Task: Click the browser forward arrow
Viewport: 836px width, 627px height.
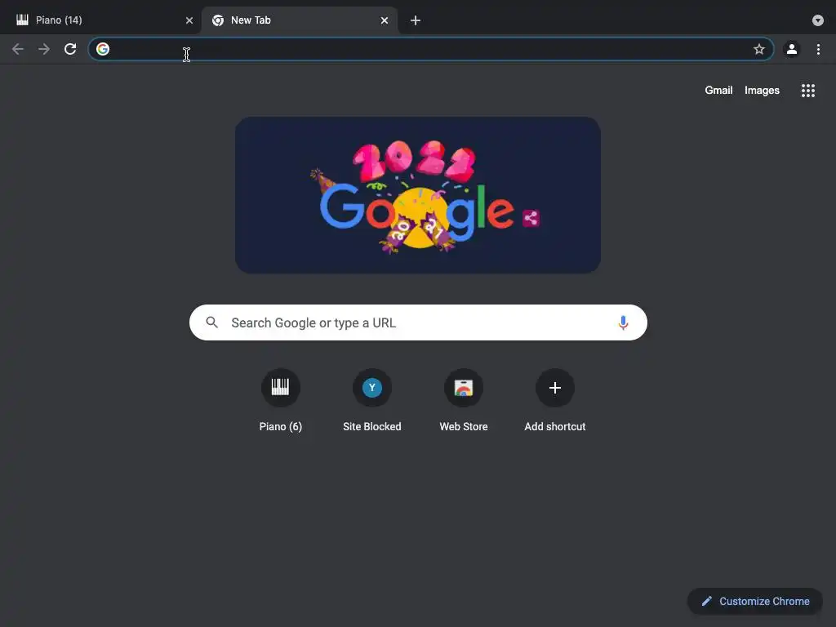Action: point(44,49)
